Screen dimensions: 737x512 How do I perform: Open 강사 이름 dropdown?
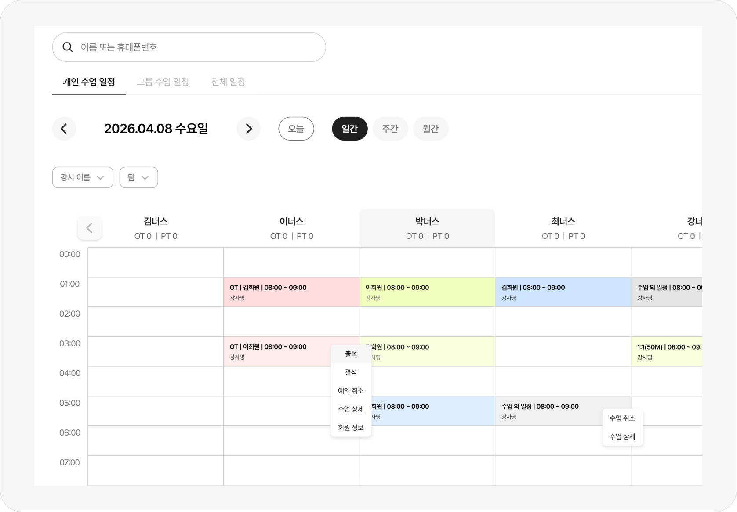click(83, 177)
